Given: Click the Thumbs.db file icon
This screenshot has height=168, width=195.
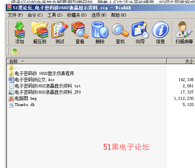Looking at the screenshot, I should coord(11,105).
